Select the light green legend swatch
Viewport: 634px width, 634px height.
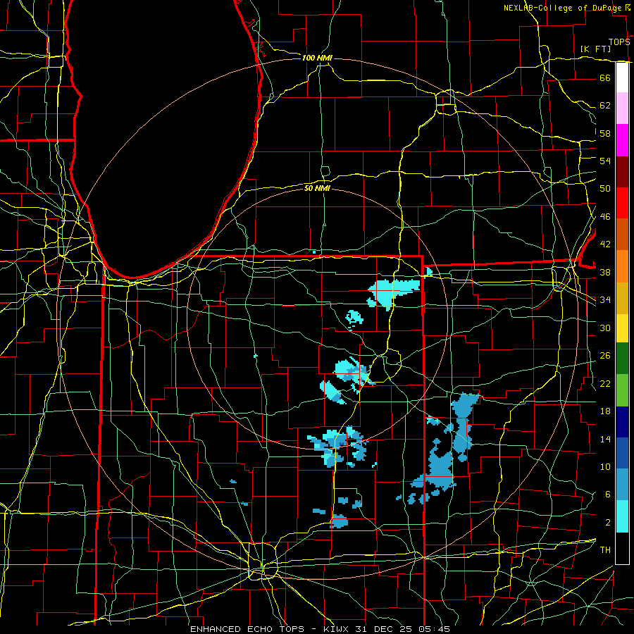(x=622, y=390)
